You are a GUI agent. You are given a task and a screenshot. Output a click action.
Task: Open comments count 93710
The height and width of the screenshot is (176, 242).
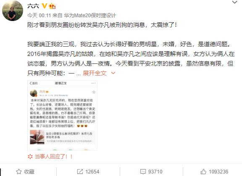tap(155, 172)
